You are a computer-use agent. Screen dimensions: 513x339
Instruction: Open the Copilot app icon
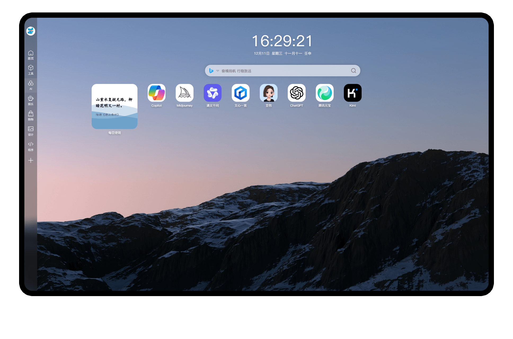pos(156,93)
